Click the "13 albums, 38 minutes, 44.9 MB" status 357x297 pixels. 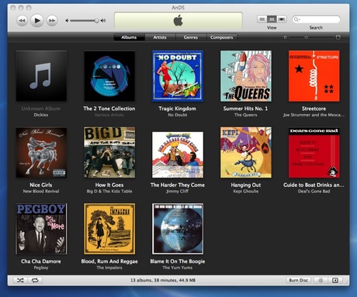tap(163, 280)
